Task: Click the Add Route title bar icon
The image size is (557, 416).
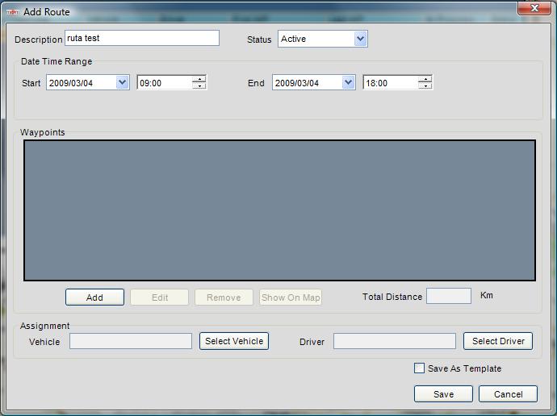Action: coord(13,12)
